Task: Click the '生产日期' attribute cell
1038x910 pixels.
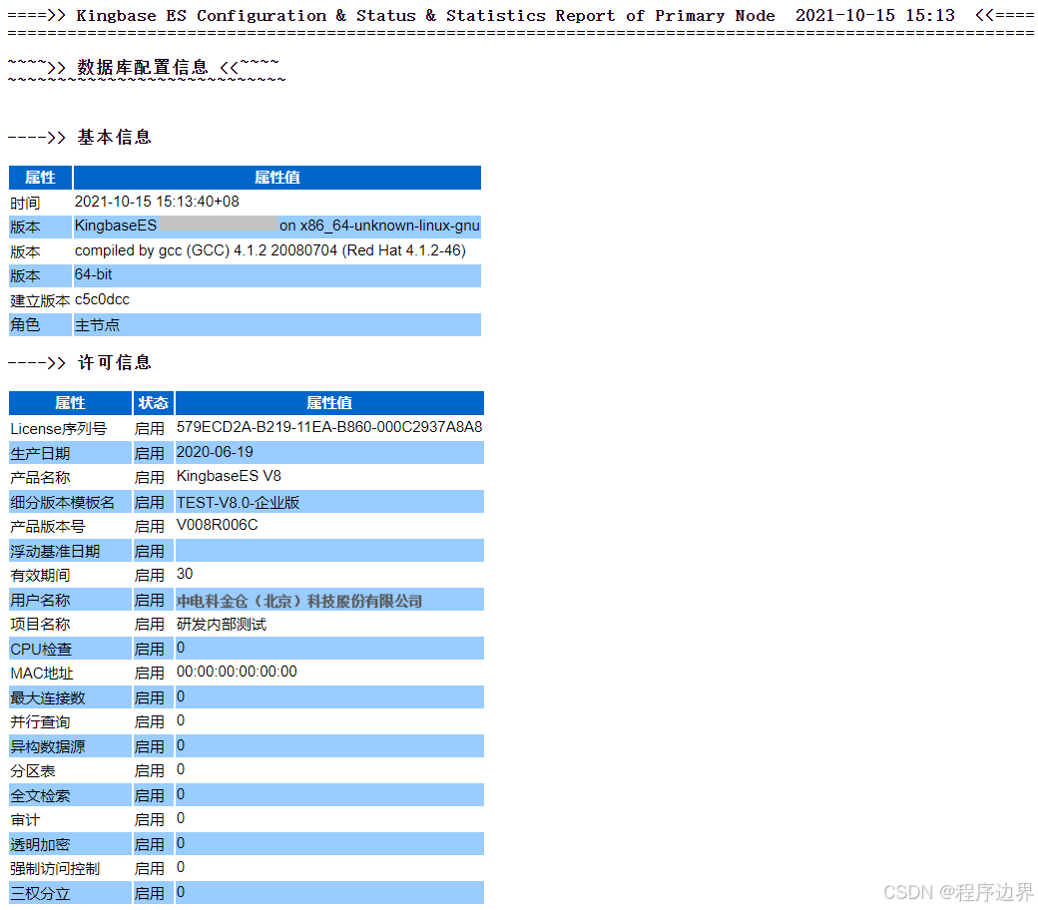Action: click(70, 453)
